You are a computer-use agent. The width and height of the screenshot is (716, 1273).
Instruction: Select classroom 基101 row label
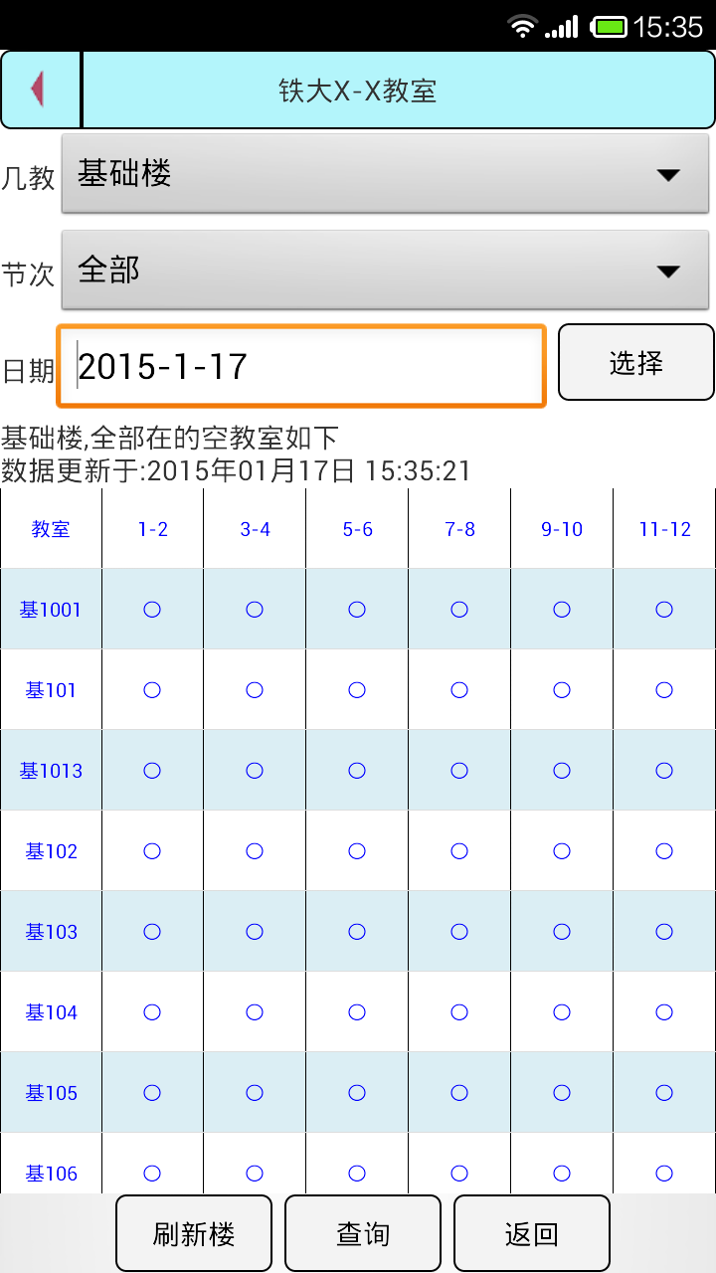coord(51,690)
